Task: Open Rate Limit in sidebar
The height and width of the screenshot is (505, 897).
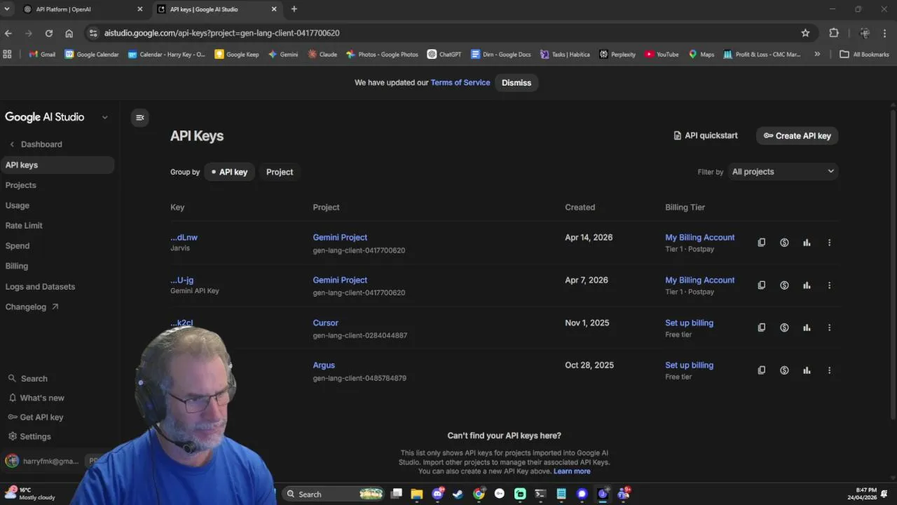Action: point(24,226)
